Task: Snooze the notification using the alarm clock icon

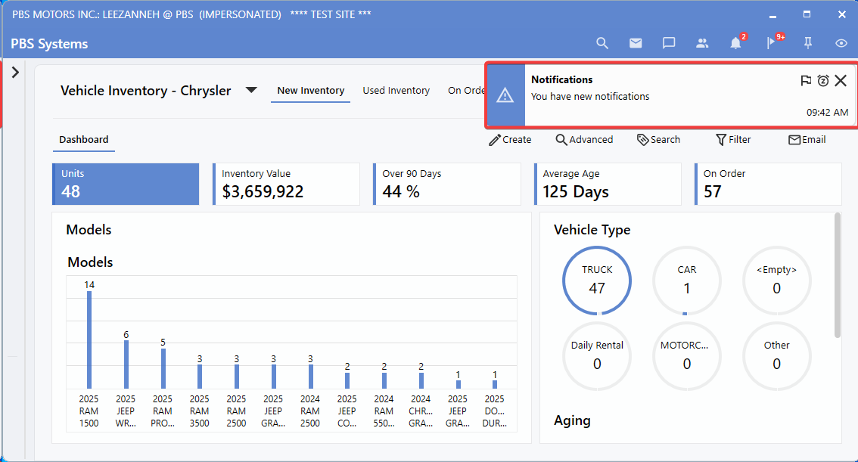Action: pyautogui.click(x=822, y=80)
